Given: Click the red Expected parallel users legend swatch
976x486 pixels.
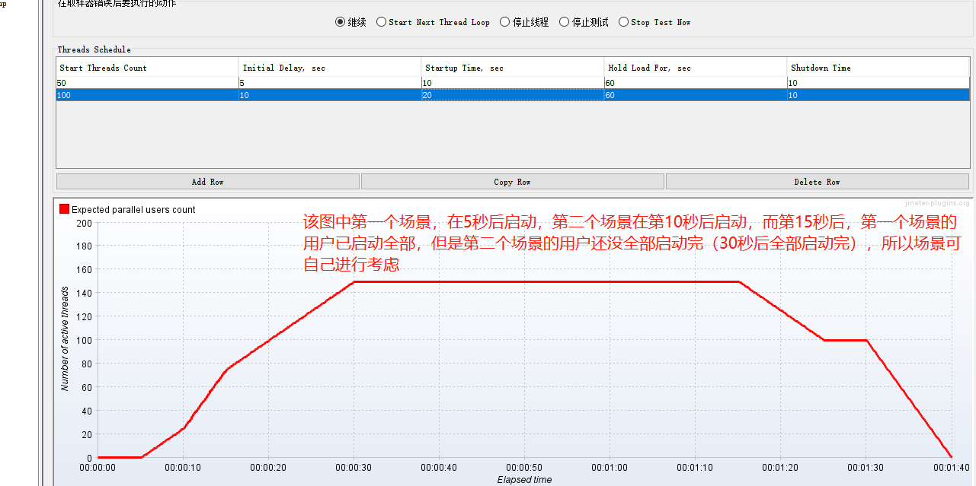Looking at the screenshot, I should [x=64, y=208].
